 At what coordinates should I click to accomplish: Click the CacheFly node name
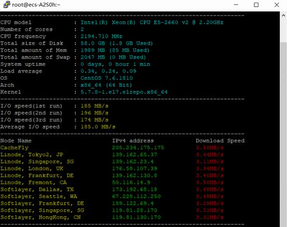tap(15, 148)
